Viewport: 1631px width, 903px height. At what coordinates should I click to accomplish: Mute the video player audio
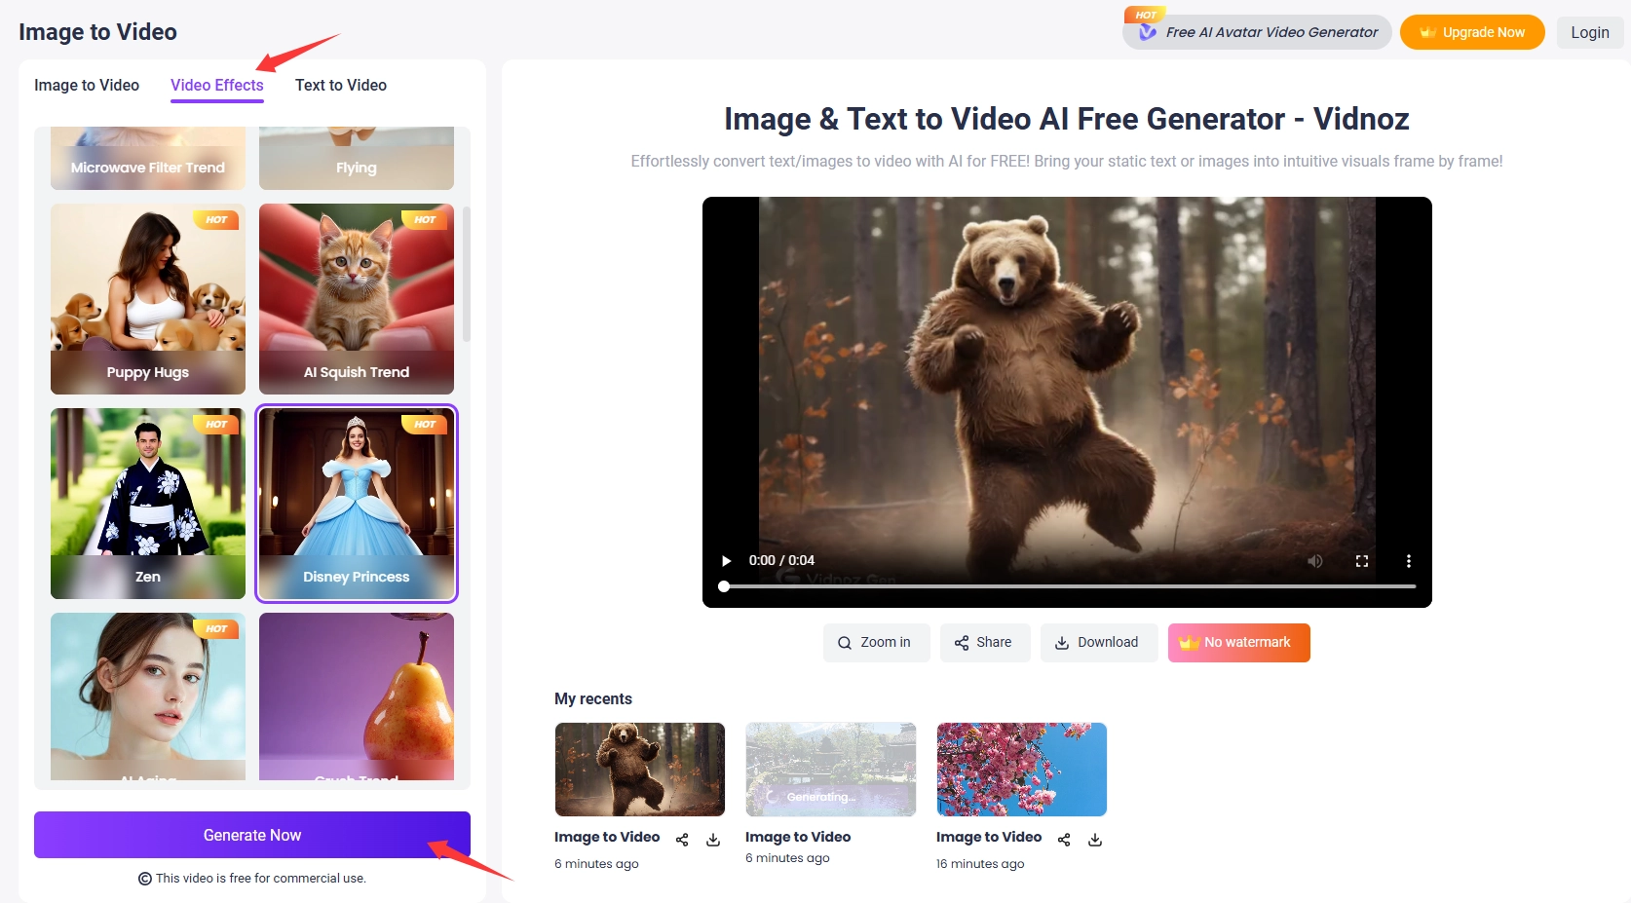click(1314, 560)
